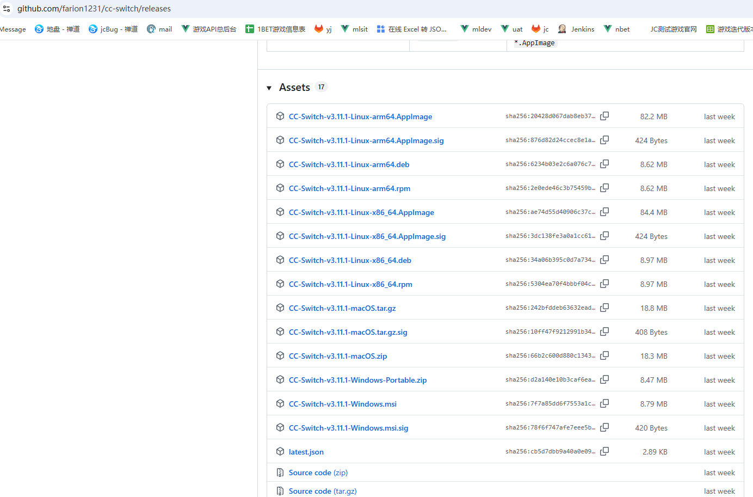Download CC-Switch-v3.11.1-Linux-x86_64.AppImage.sig
Viewport: 753px width, 497px height.
tap(367, 236)
